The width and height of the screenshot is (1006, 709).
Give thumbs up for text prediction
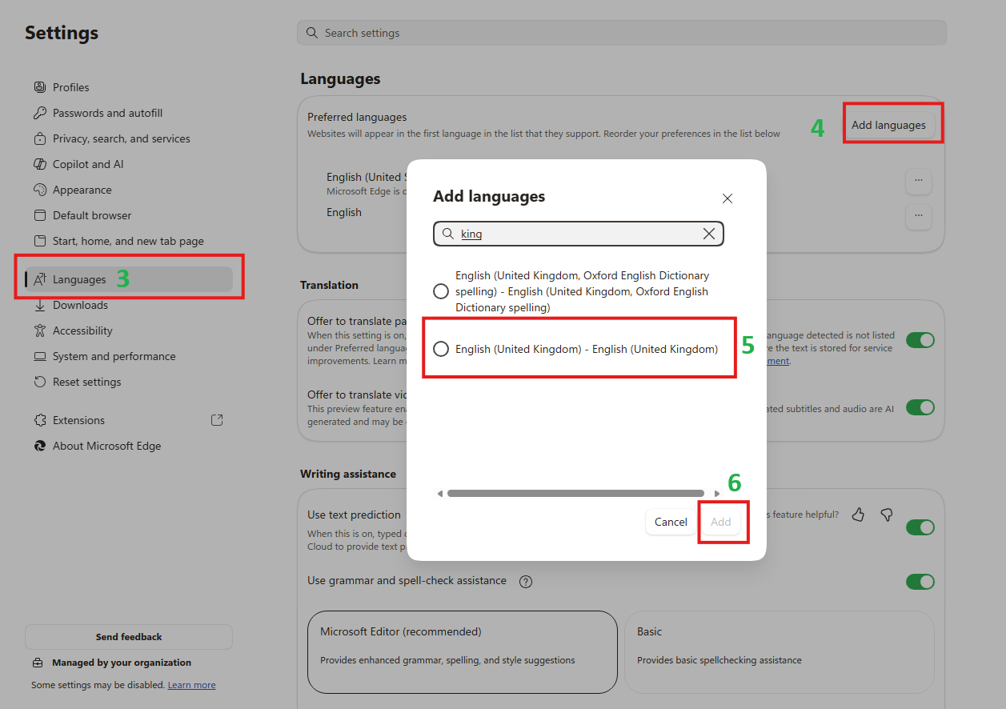(x=859, y=515)
